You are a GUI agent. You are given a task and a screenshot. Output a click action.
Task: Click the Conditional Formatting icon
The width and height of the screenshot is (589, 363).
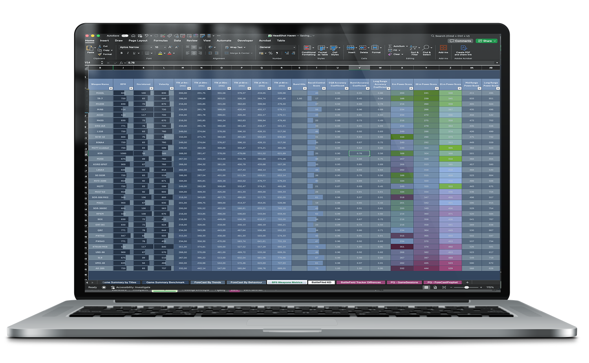(308, 48)
